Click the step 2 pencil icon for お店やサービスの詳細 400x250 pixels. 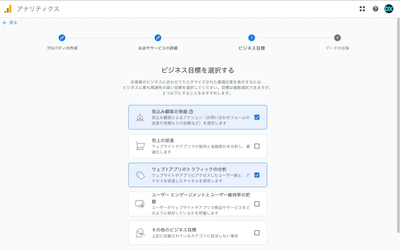158,38
